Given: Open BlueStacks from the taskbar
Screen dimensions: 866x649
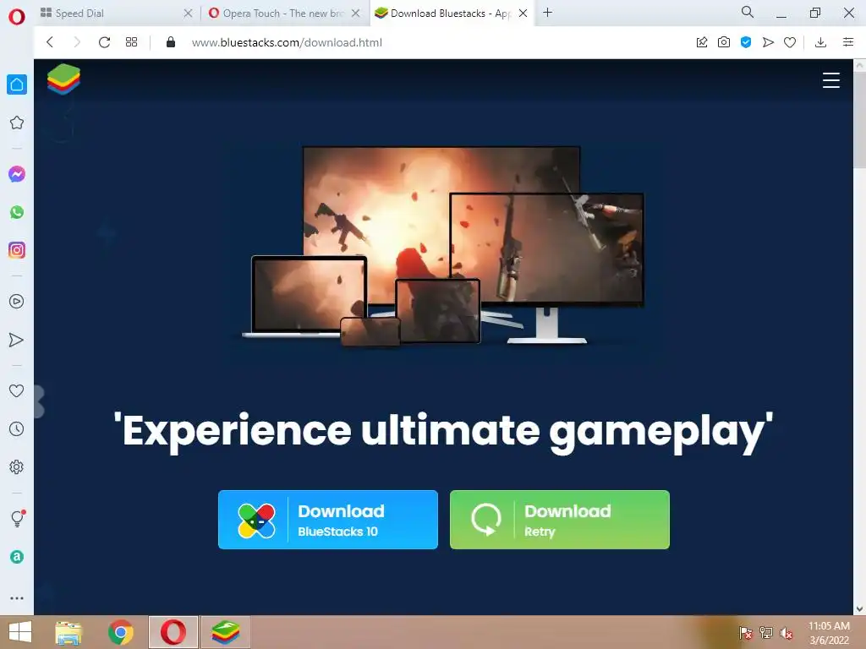Looking at the screenshot, I should [x=225, y=632].
